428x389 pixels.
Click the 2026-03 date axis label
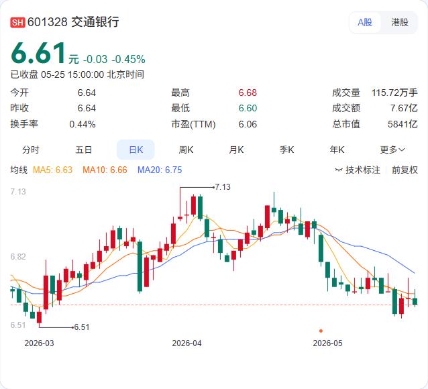point(40,343)
